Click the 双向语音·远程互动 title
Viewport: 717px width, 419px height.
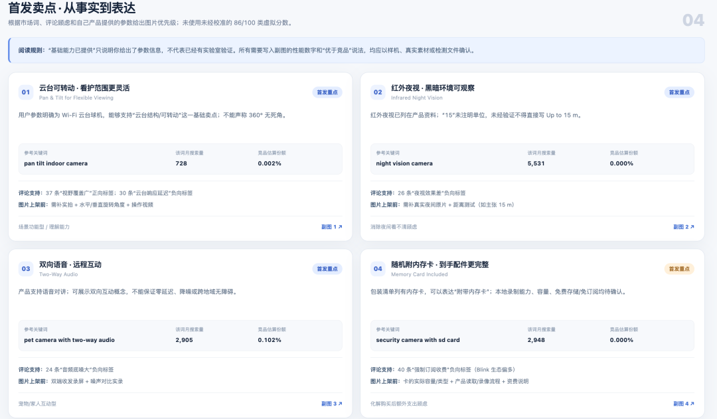point(70,264)
